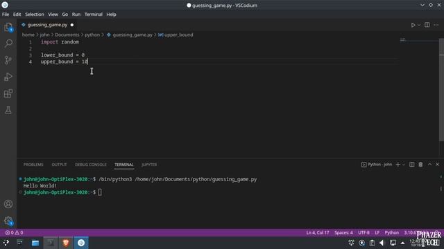This screenshot has height=249, width=444.
Task: Open errors and warnings status item
Action: 14,232
